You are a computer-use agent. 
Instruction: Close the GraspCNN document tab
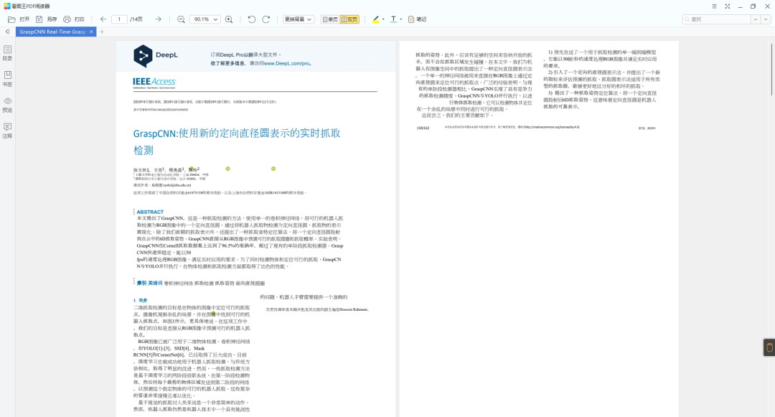pos(91,32)
